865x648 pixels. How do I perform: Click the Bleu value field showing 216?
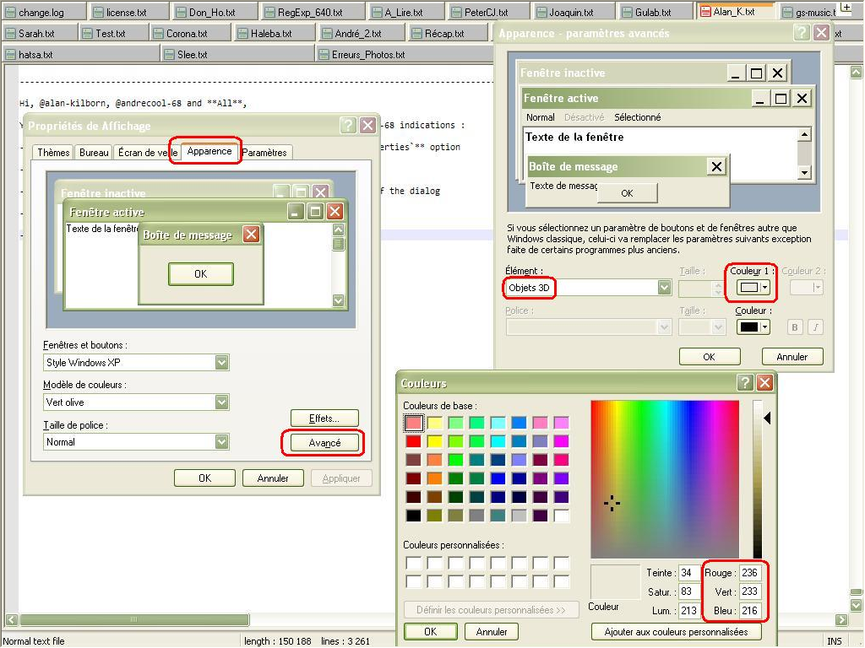[x=750, y=611]
